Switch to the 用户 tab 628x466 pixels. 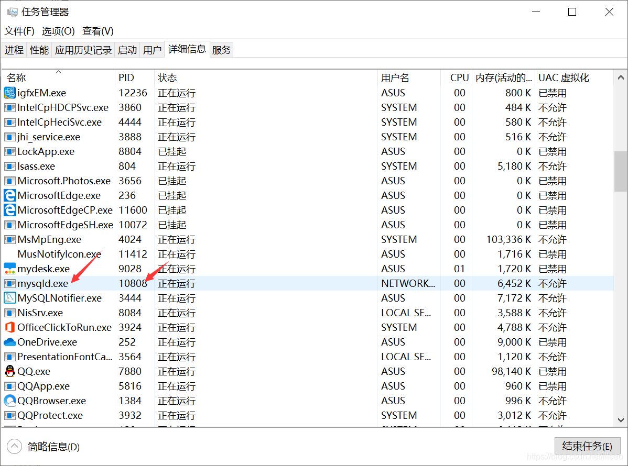pos(152,50)
